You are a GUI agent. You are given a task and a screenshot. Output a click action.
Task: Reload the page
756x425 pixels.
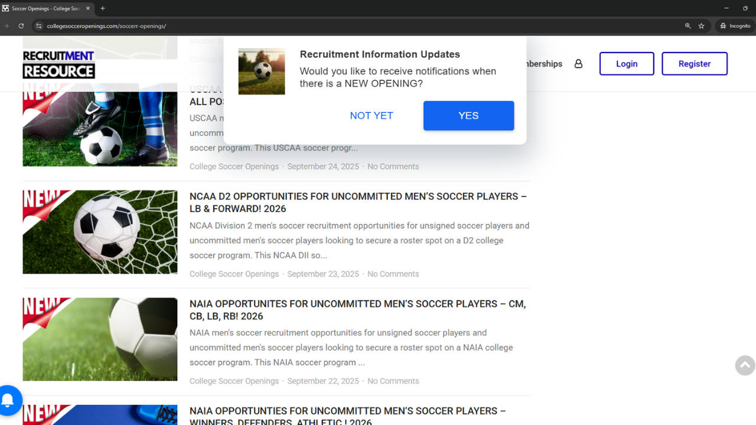(21, 26)
